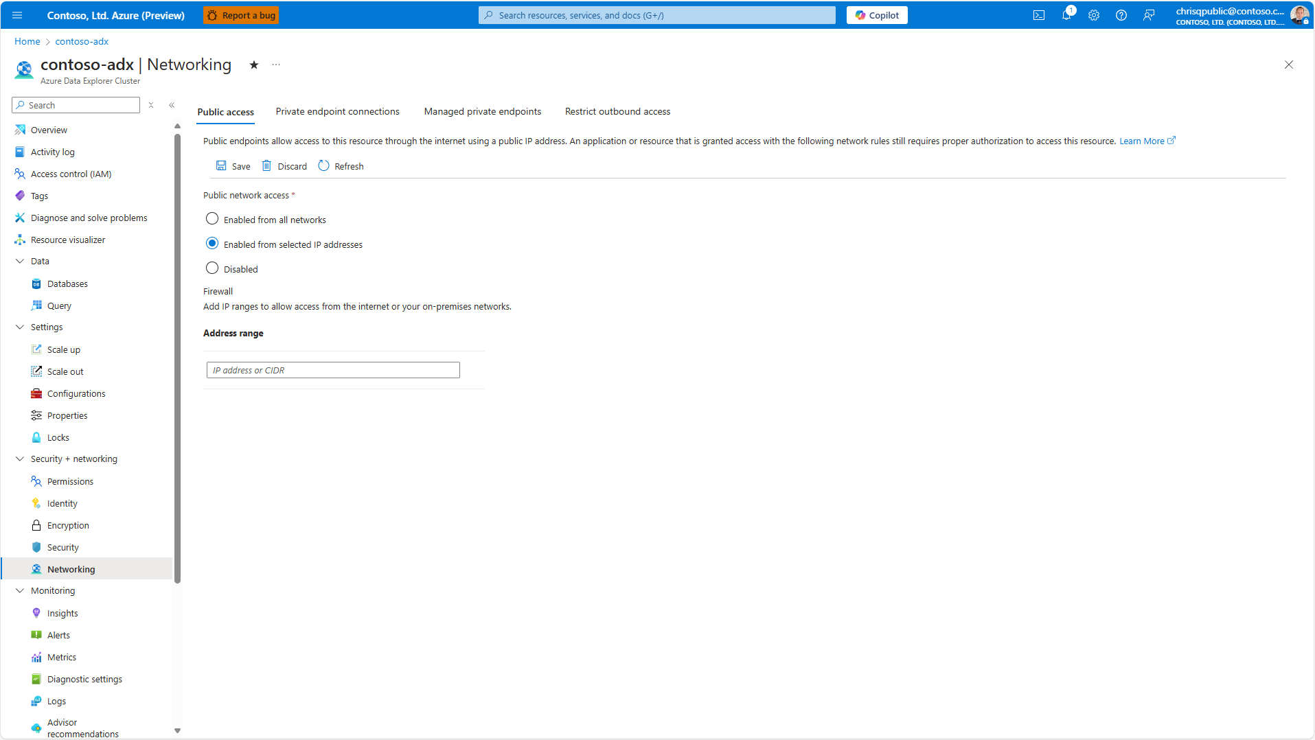Collapse the Data section
This screenshot has height=740, width=1315.
tap(20, 261)
